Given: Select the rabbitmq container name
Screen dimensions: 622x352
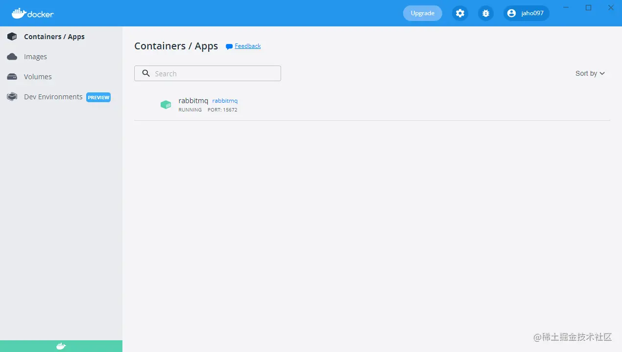Looking at the screenshot, I should coord(193,101).
